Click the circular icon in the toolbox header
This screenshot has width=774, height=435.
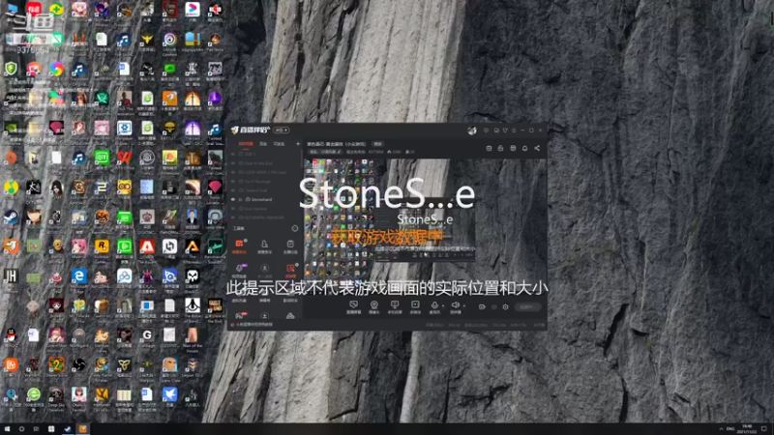[x=295, y=228]
